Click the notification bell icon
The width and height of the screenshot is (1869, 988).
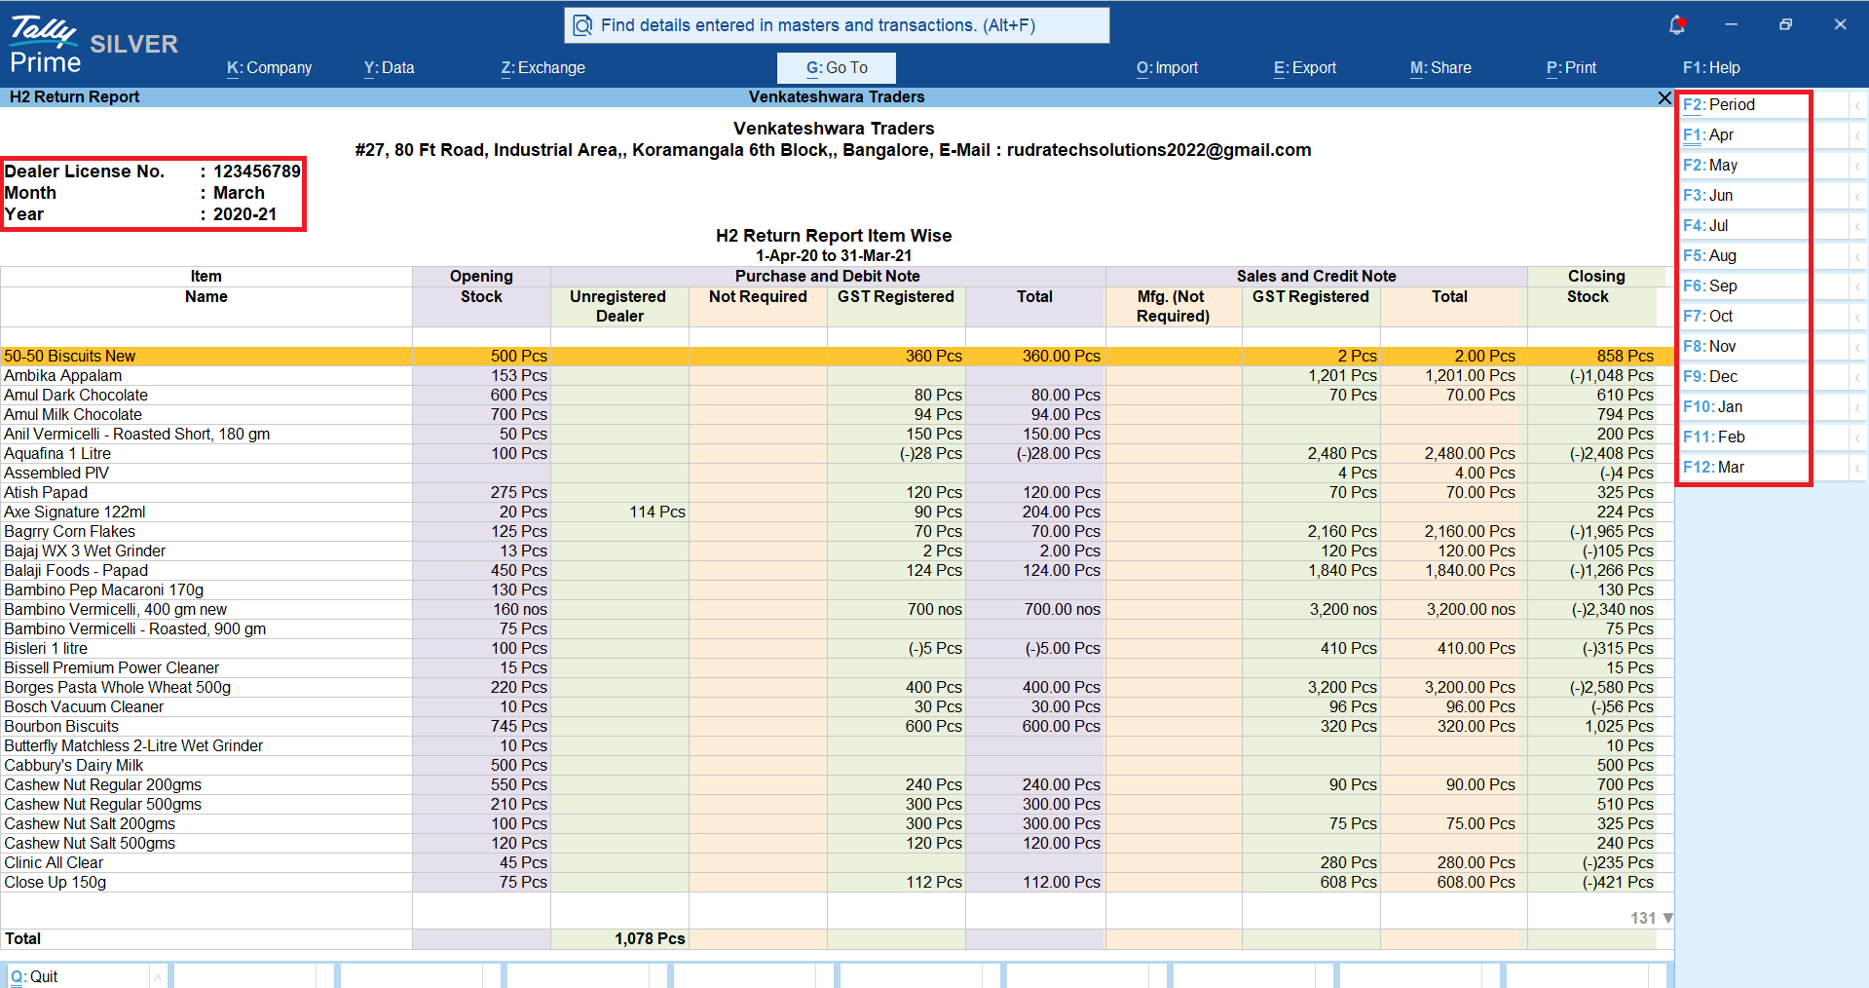[x=1676, y=25]
